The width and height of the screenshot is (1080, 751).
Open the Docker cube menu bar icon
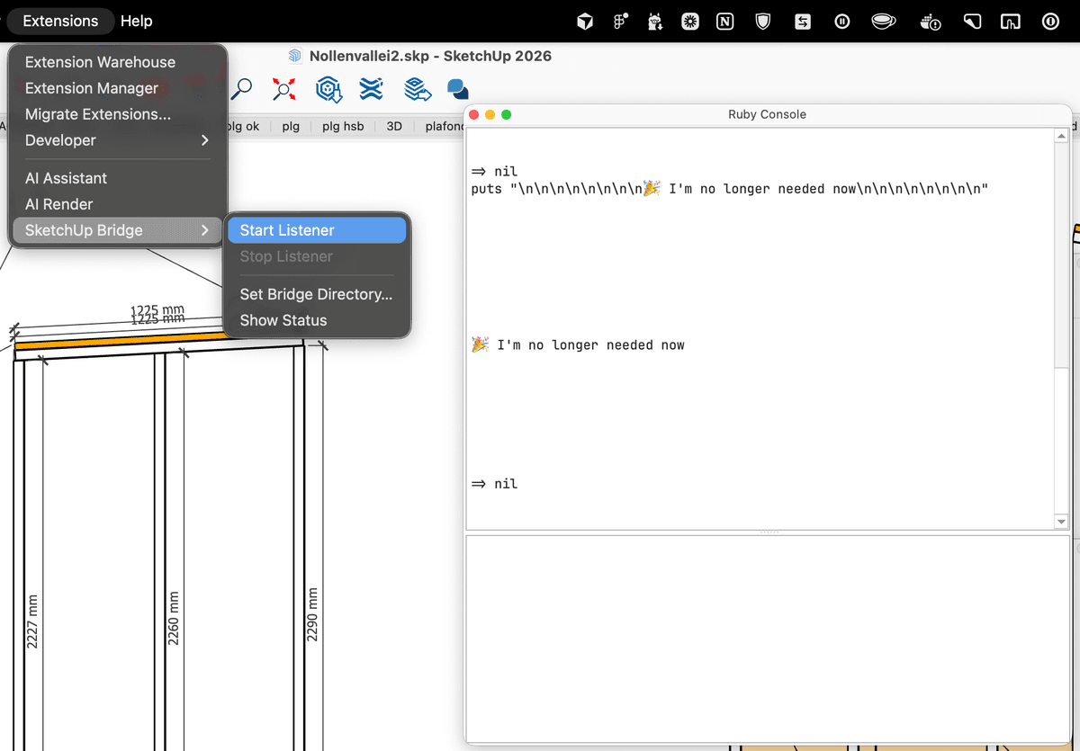pos(584,20)
